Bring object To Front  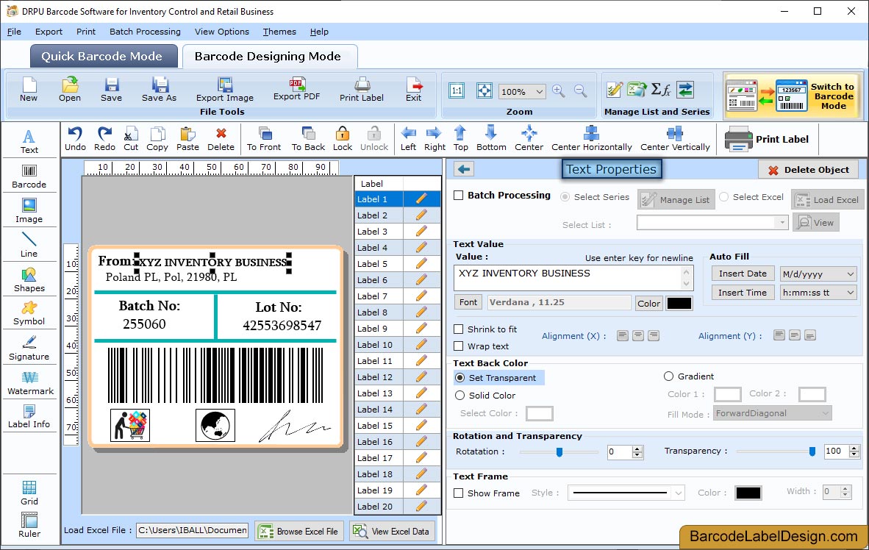tap(264, 139)
